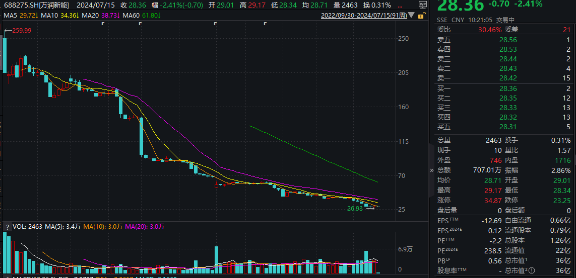Click the first event marker atop the chart

pyautogui.click(x=103, y=24)
